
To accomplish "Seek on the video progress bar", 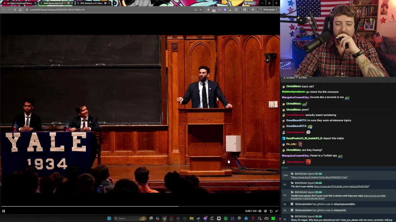I will click(140, 206).
